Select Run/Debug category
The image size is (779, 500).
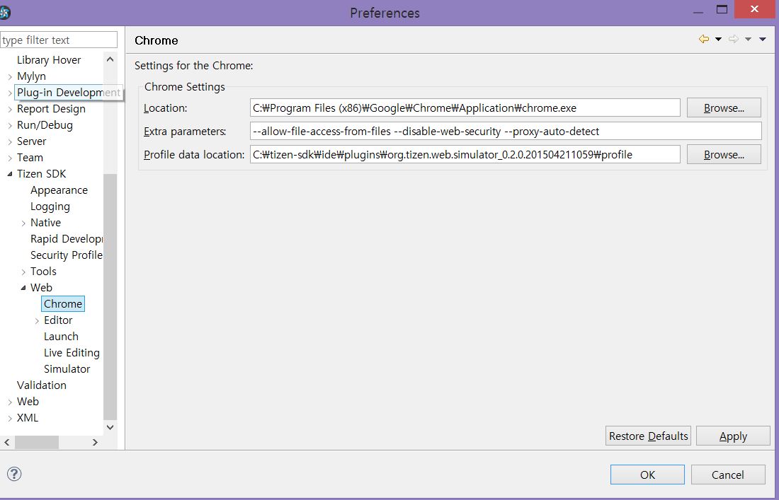pyautogui.click(x=45, y=125)
